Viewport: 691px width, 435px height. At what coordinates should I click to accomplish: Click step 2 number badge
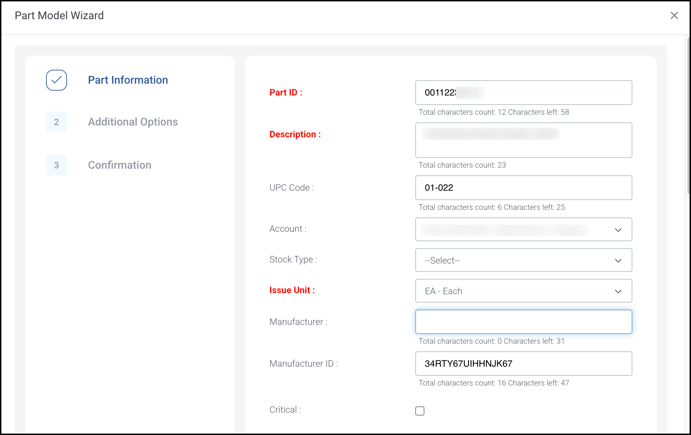[57, 122]
